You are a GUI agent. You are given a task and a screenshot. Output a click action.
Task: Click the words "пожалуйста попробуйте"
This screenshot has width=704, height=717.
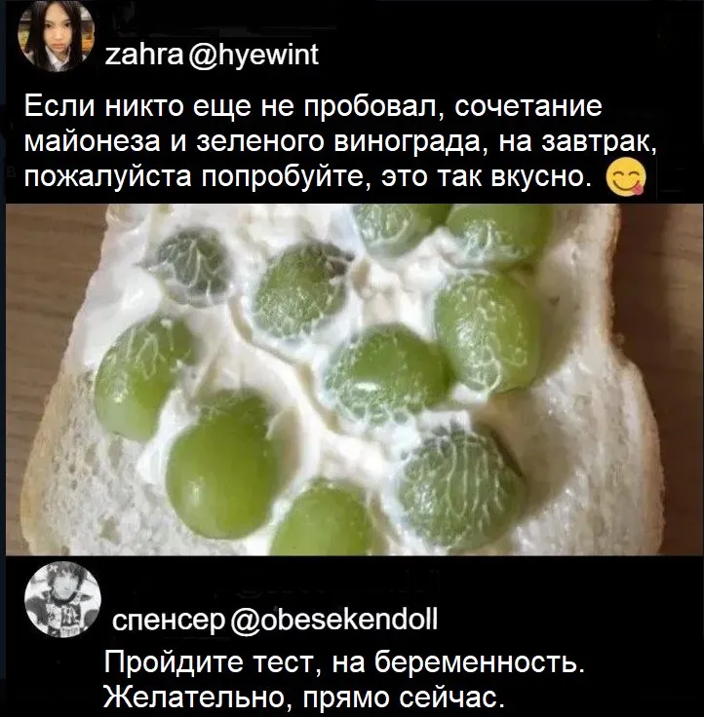coord(201,178)
